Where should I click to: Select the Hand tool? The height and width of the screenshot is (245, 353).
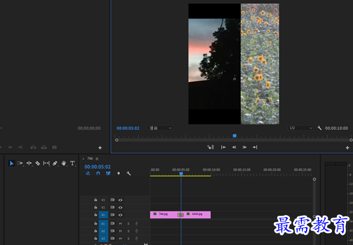(64, 164)
